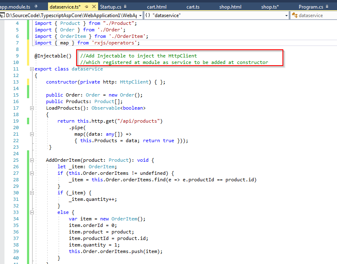Open the cart.html tab

coord(157,7)
